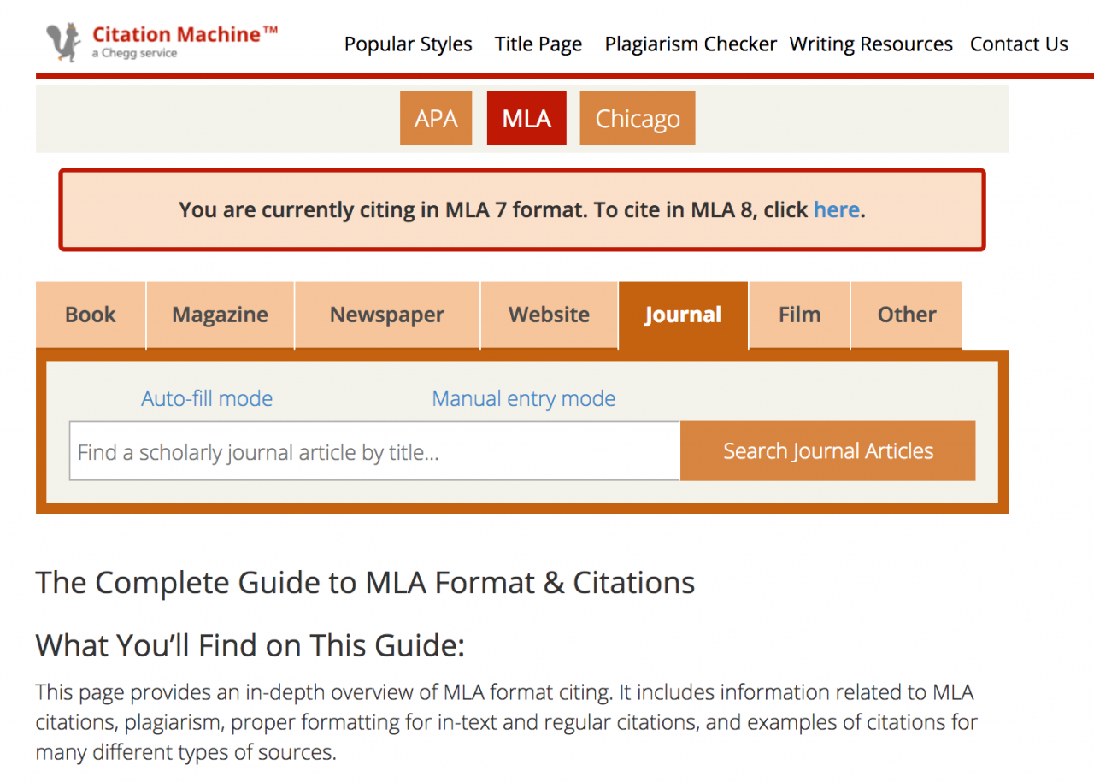Open the Writing Resources menu

(x=871, y=44)
